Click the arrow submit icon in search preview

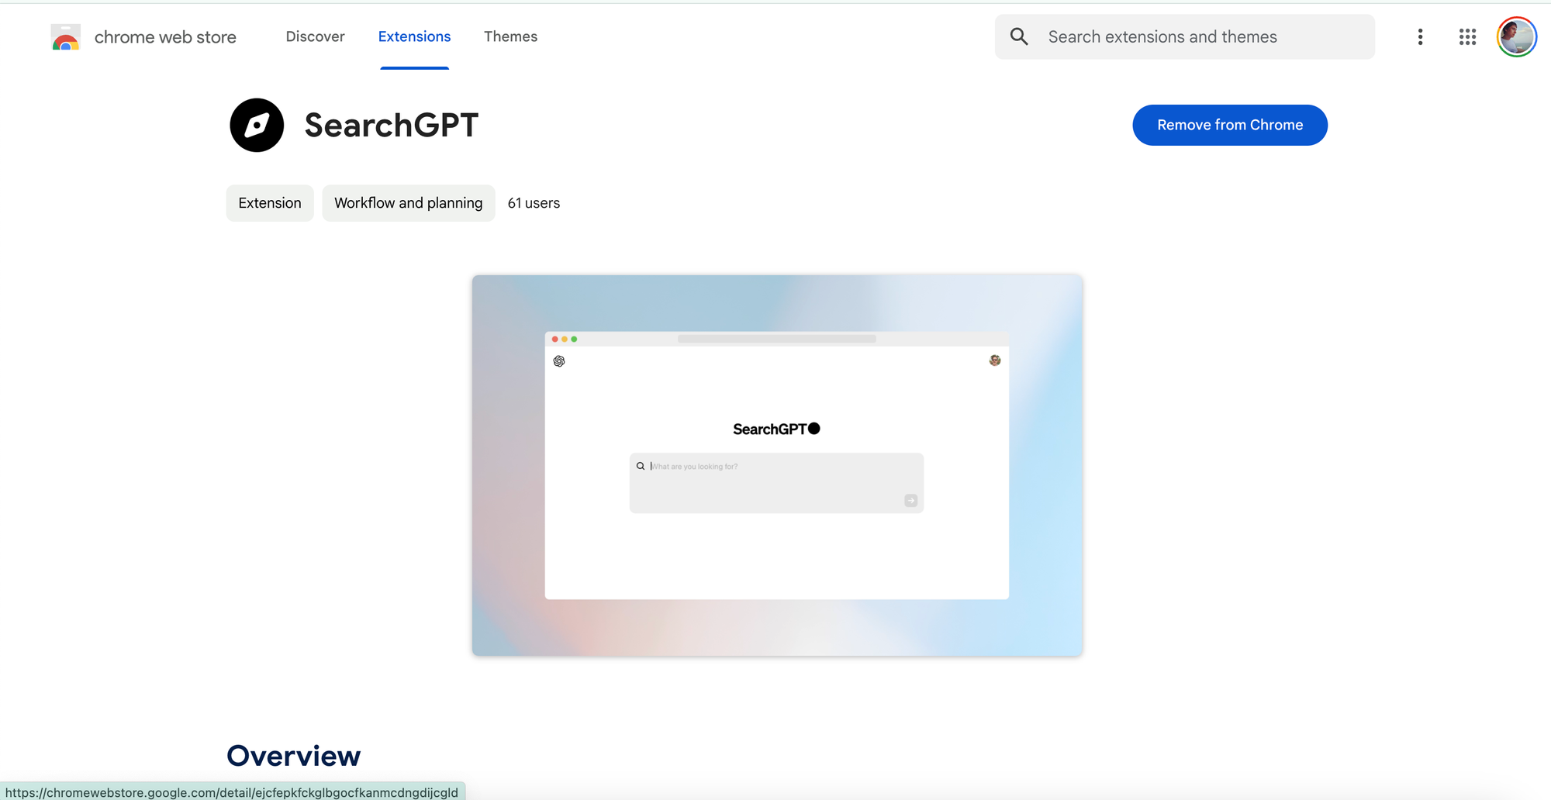910,500
